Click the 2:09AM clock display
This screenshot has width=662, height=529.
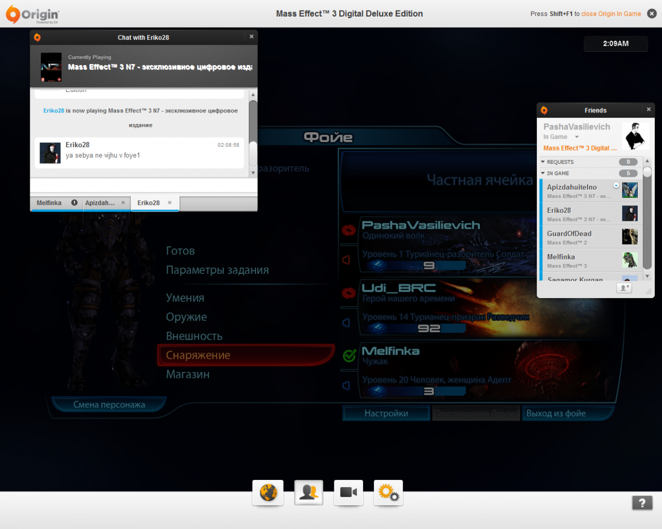[x=616, y=44]
